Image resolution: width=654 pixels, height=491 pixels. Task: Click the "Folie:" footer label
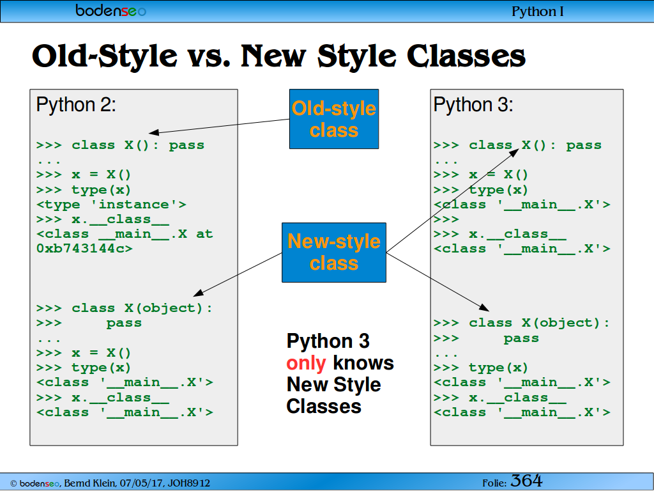[x=494, y=483]
